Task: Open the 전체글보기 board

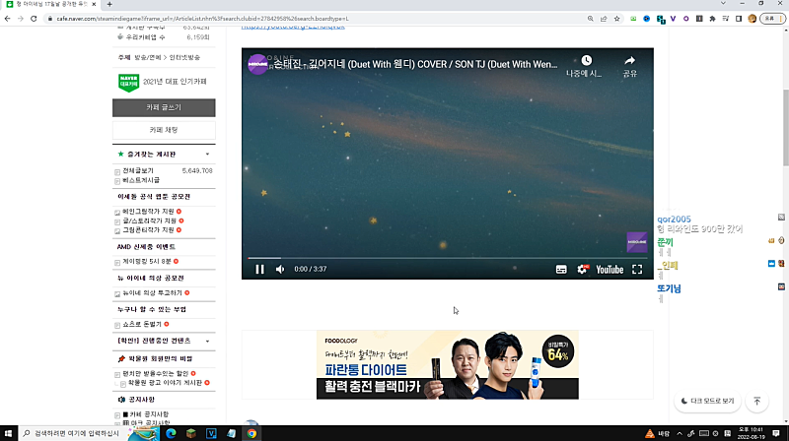Action: pyautogui.click(x=138, y=171)
